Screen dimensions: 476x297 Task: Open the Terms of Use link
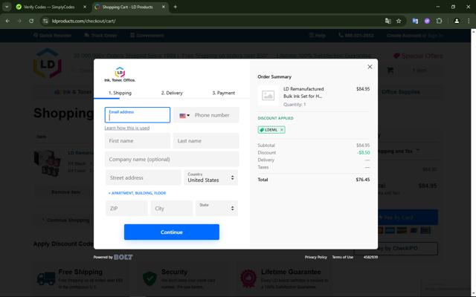point(342,257)
